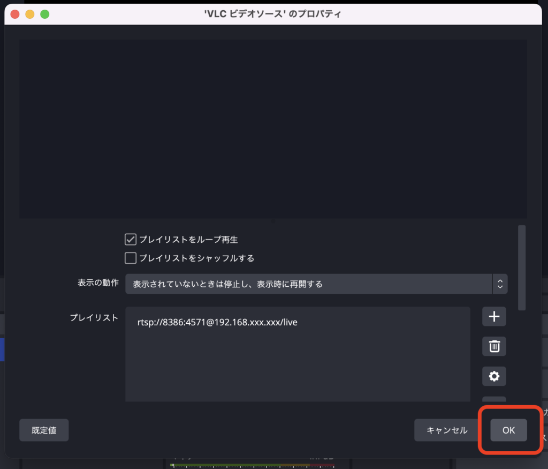Viewport: 548px width, 469px height.
Task: Delete playlist entry with trash icon
Action: point(494,346)
